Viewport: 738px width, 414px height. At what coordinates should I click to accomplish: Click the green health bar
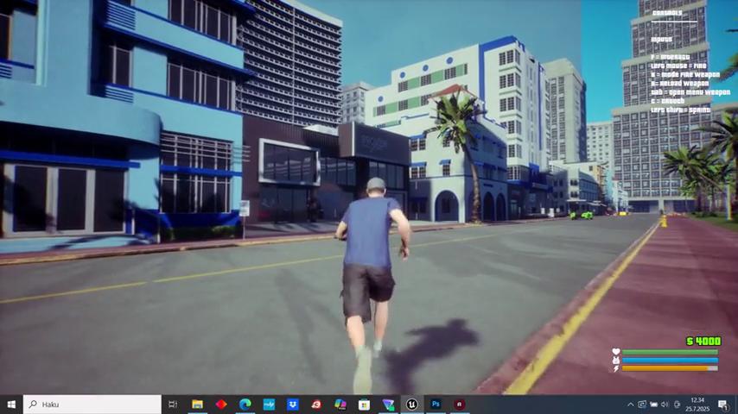click(670, 352)
